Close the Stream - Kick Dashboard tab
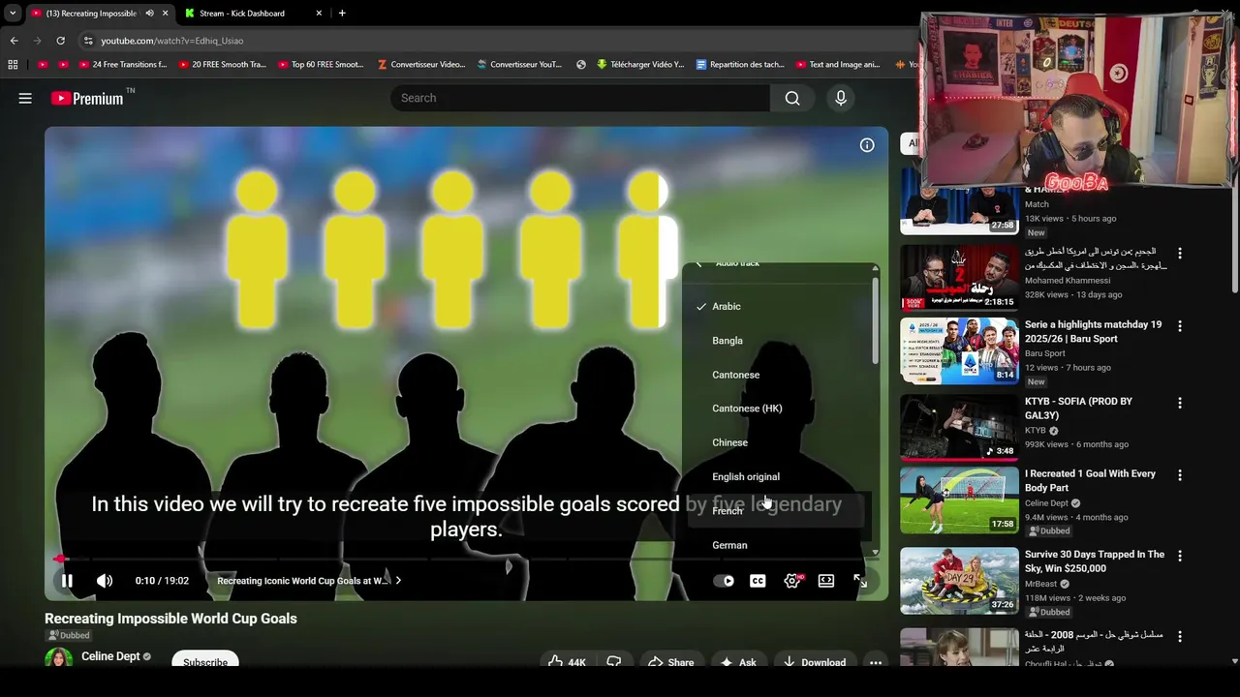 (x=320, y=14)
